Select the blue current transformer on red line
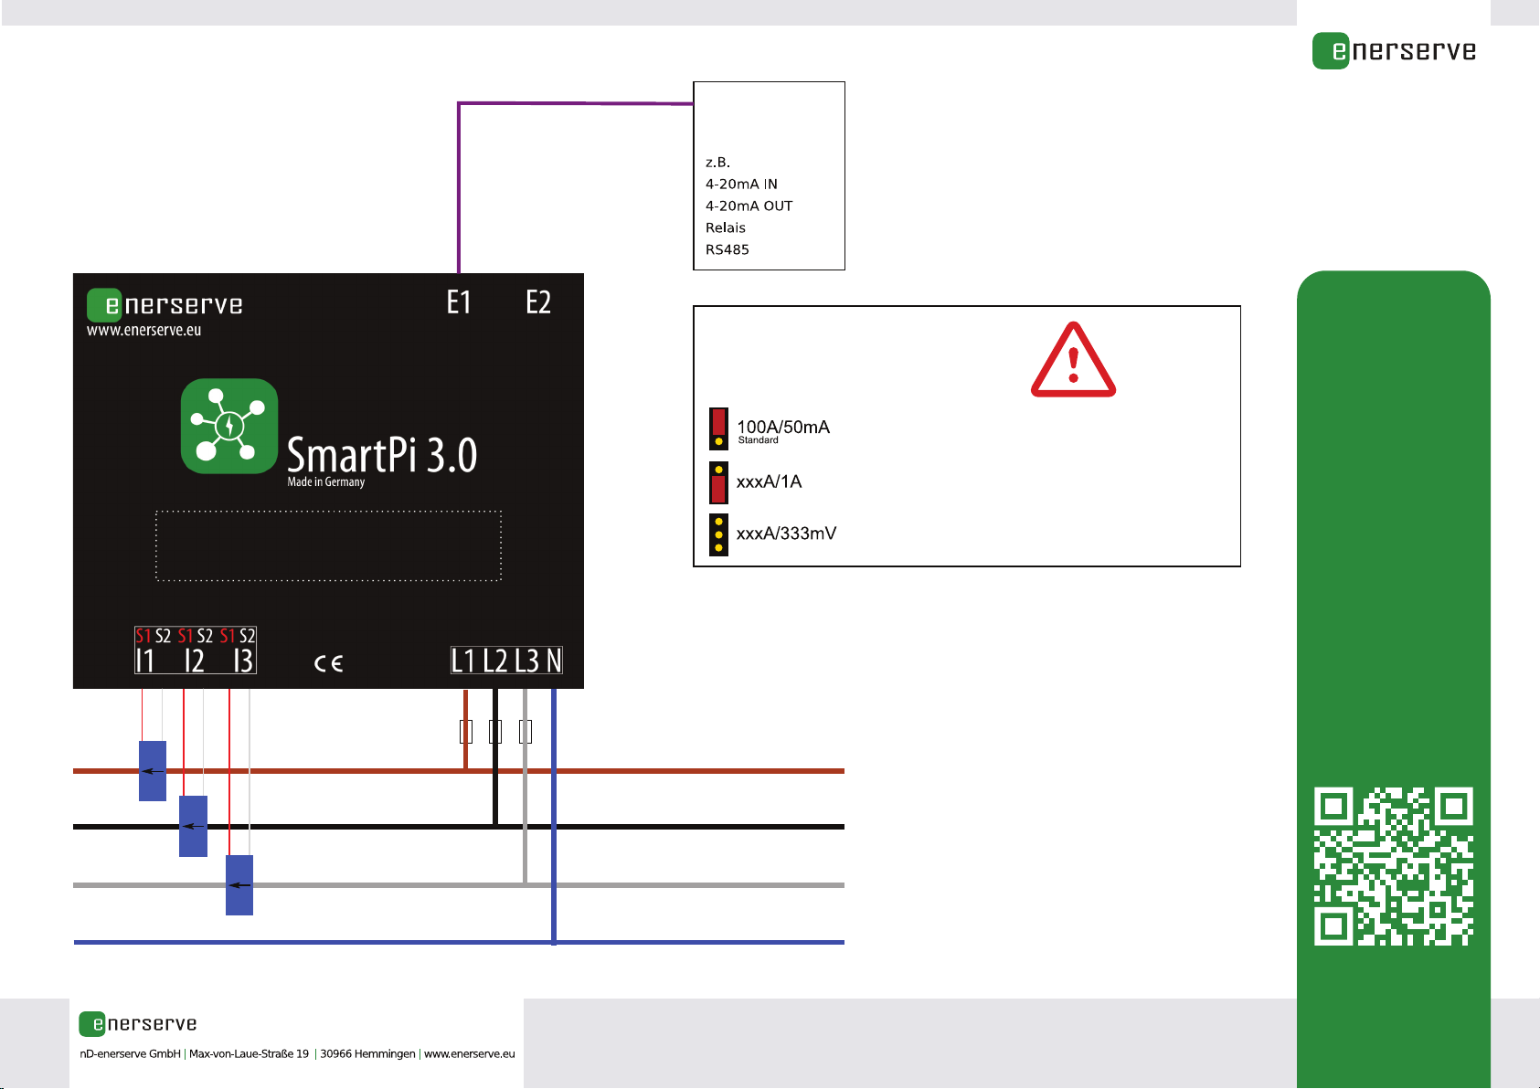The width and height of the screenshot is (1540, 1089). (153, 771)
